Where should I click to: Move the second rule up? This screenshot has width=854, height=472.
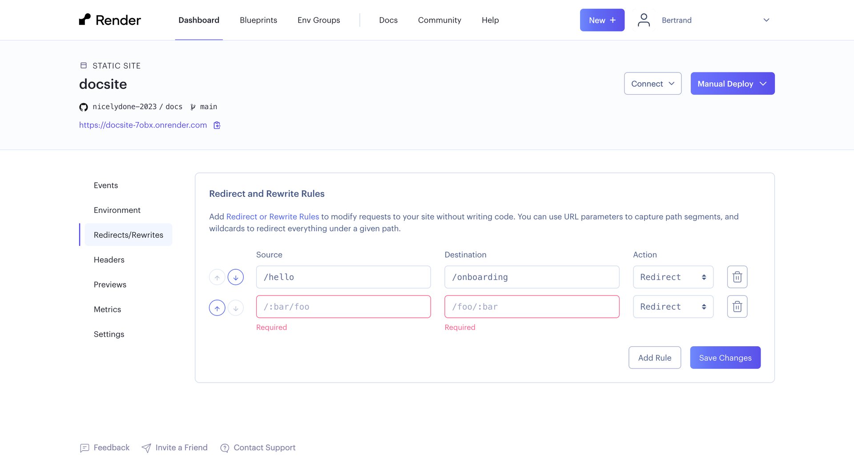(217, 307)
